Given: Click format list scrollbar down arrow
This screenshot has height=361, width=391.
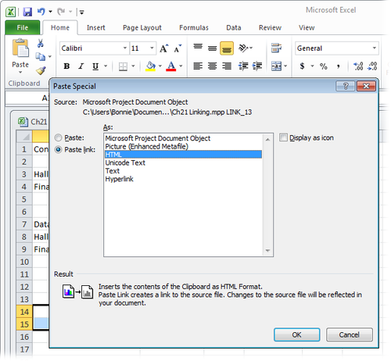Looking at the screenshot, I should [267, 251].
